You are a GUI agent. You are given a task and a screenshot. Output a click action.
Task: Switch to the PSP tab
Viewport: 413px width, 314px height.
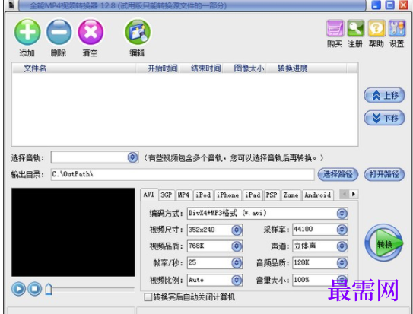coord(272,195)
